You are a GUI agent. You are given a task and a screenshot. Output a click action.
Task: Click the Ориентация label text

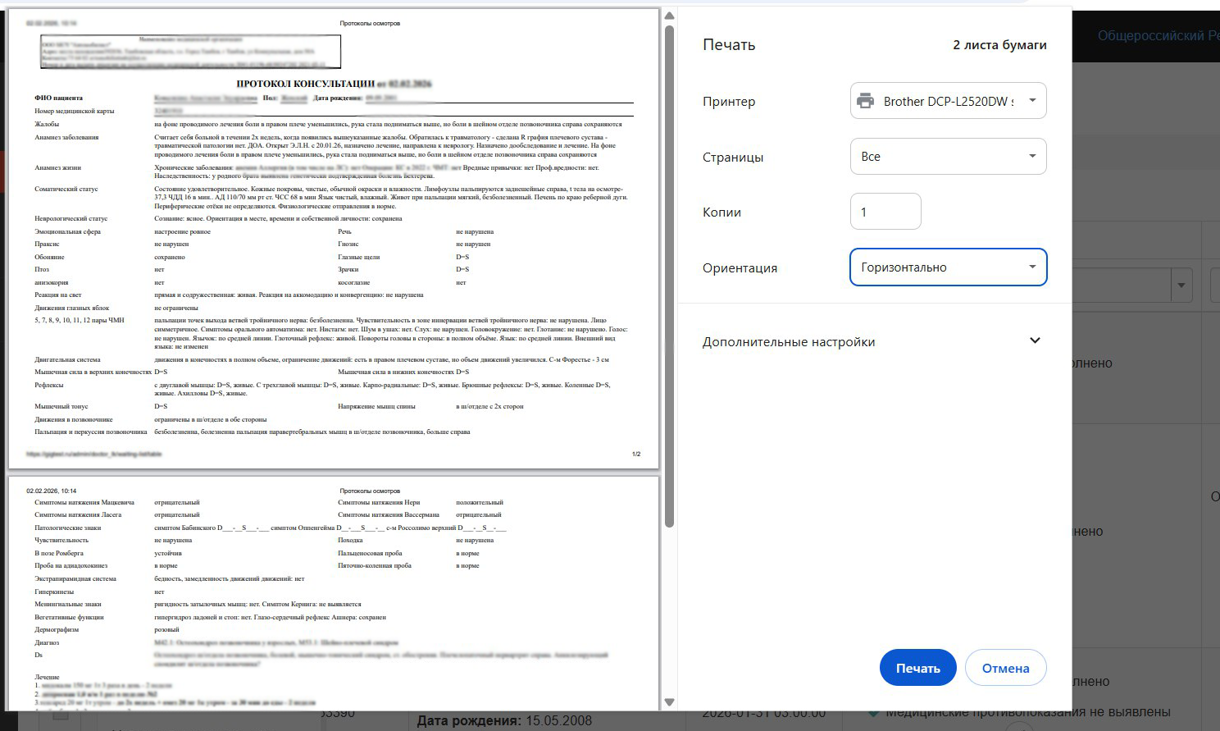coord(740,268)
